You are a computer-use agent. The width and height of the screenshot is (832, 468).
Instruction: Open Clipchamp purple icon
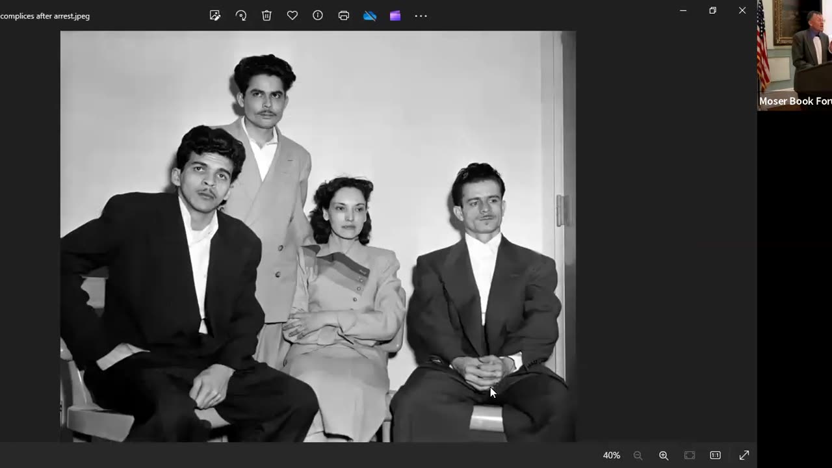click(x=395, y=16)
